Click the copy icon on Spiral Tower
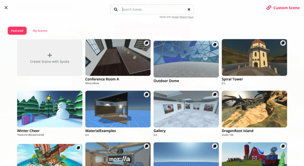304x166 pixels. click(x=283, y=43)
